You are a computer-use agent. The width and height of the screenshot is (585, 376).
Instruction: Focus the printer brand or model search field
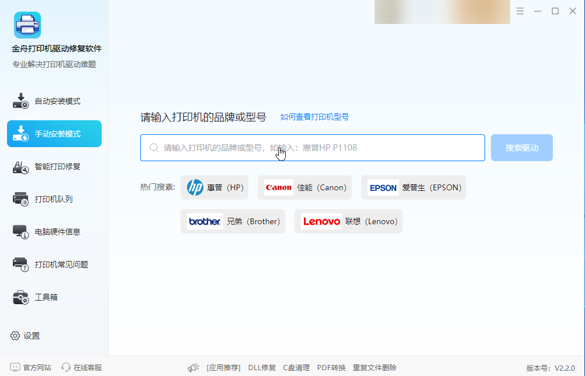313,148
